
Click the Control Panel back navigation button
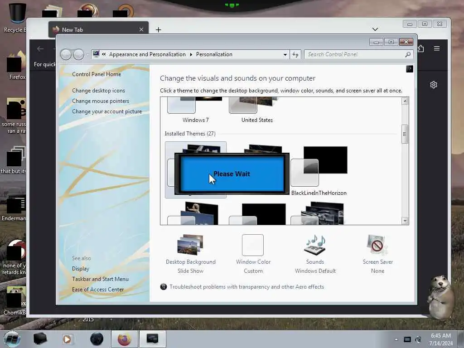66,54
